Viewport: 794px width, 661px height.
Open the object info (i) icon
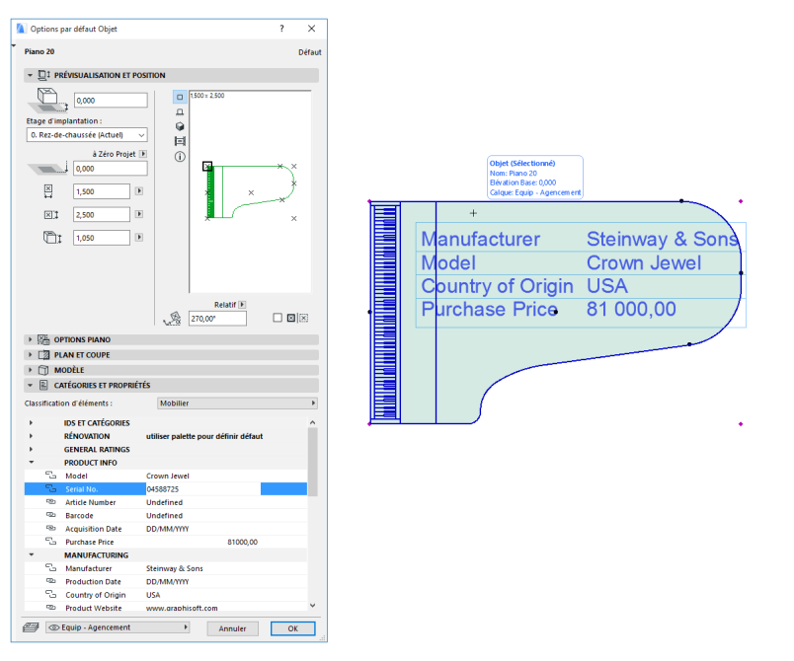click(180, 157)
